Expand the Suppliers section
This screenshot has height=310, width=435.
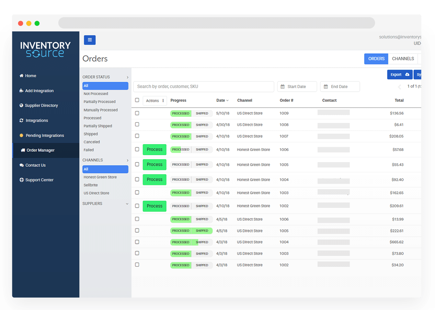(x=127, y=204)
